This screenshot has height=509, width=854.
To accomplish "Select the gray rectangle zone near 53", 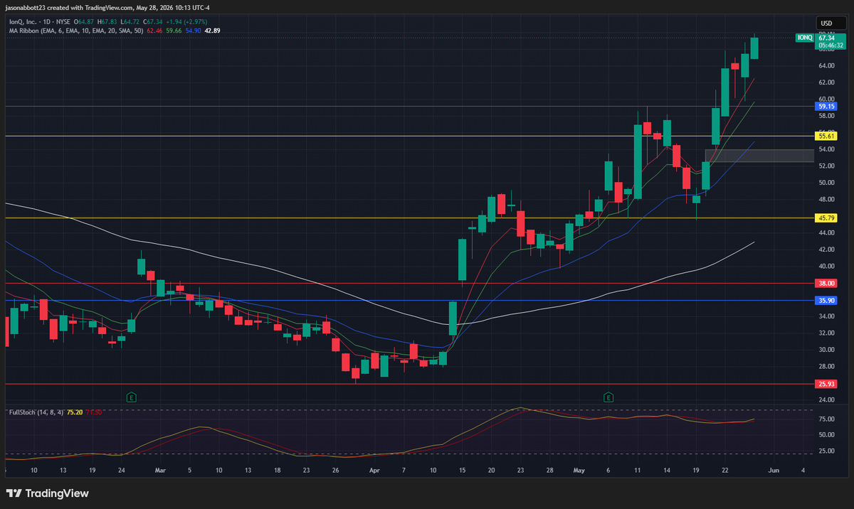I will tap(759, 156).
